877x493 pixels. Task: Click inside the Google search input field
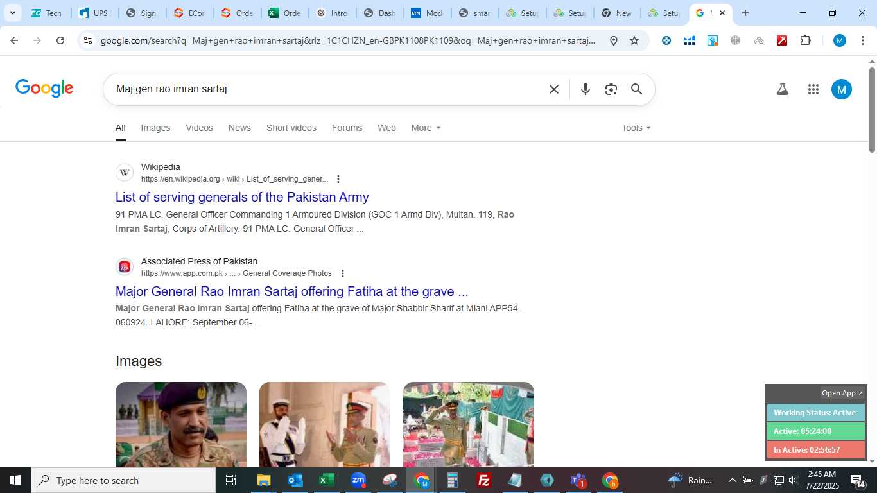327,89
